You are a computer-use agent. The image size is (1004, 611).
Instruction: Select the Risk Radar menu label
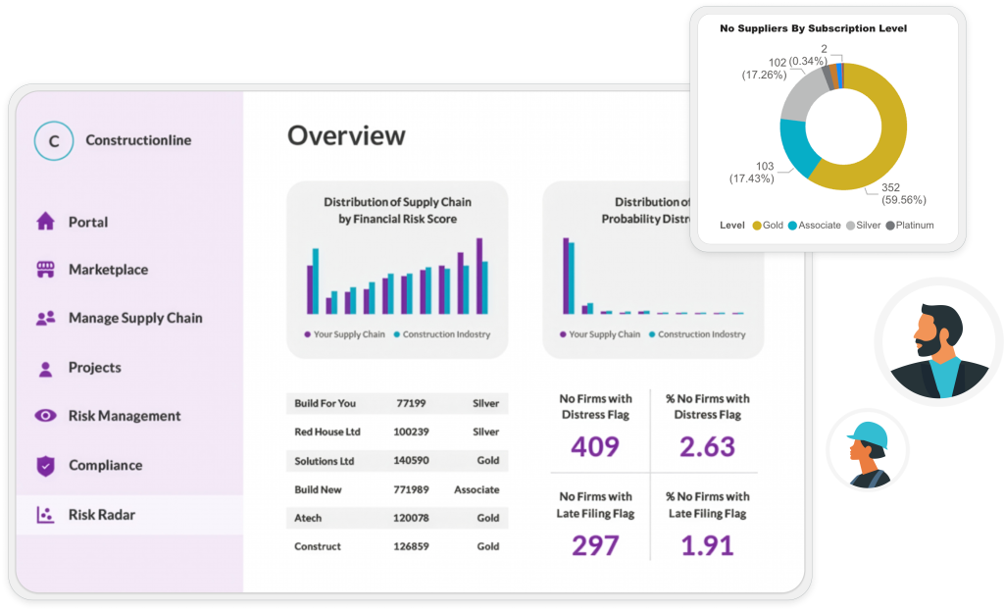(x=101, y=515)
